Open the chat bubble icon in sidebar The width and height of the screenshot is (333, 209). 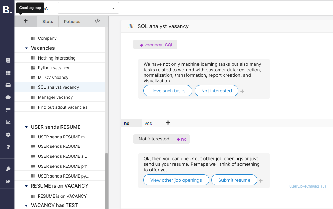coord(8,97)
